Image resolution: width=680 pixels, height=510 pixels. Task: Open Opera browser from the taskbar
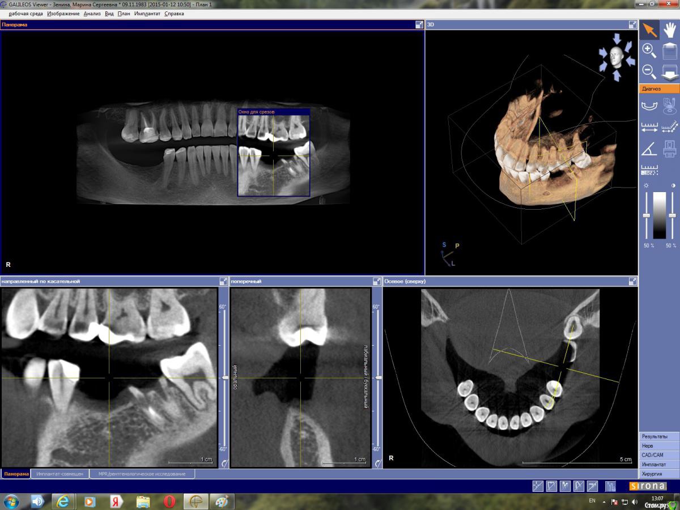169,501
